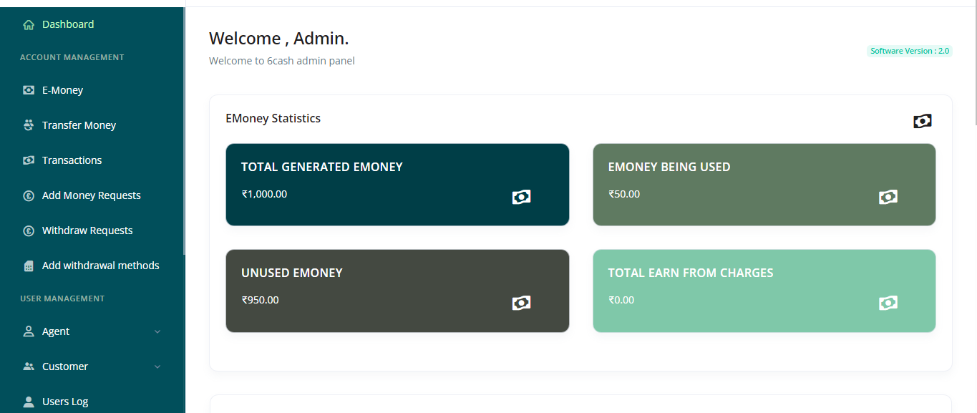Click the Dashboard home icon
Screen dimensions: 977x413
point(29,25)
